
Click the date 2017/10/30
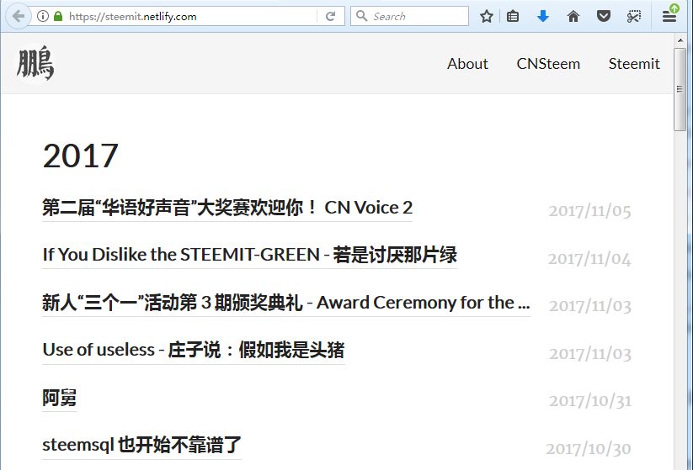point(589,448)
